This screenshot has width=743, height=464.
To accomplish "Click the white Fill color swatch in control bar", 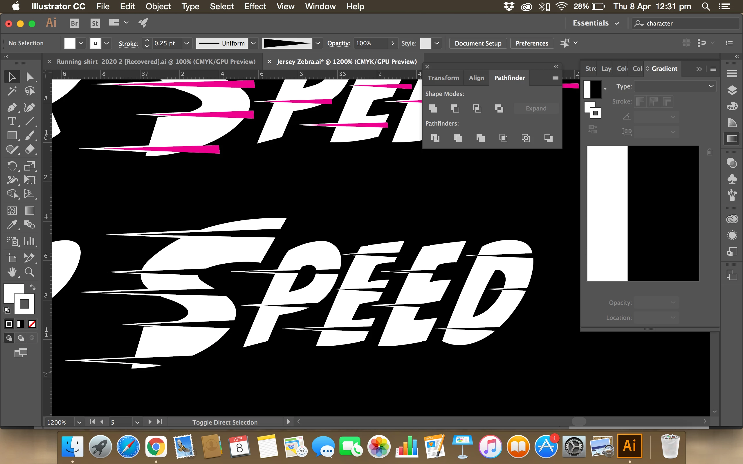I will tap(70, 43).
